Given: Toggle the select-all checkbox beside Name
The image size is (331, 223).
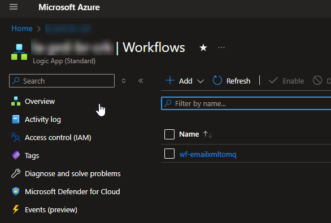Looking at the screenshot, I should (x=169, y=134).
